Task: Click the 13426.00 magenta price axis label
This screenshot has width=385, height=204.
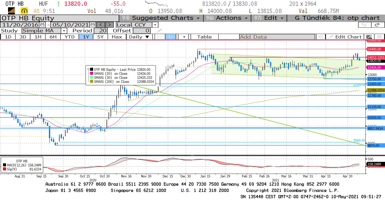Action: (x=375, y=67)
